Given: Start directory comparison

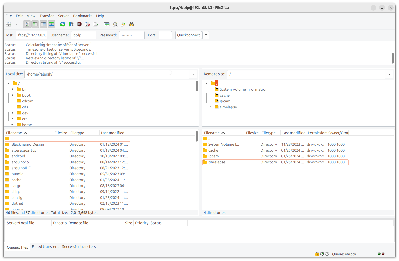Looking at the screenshot, I should pos(107,24).
